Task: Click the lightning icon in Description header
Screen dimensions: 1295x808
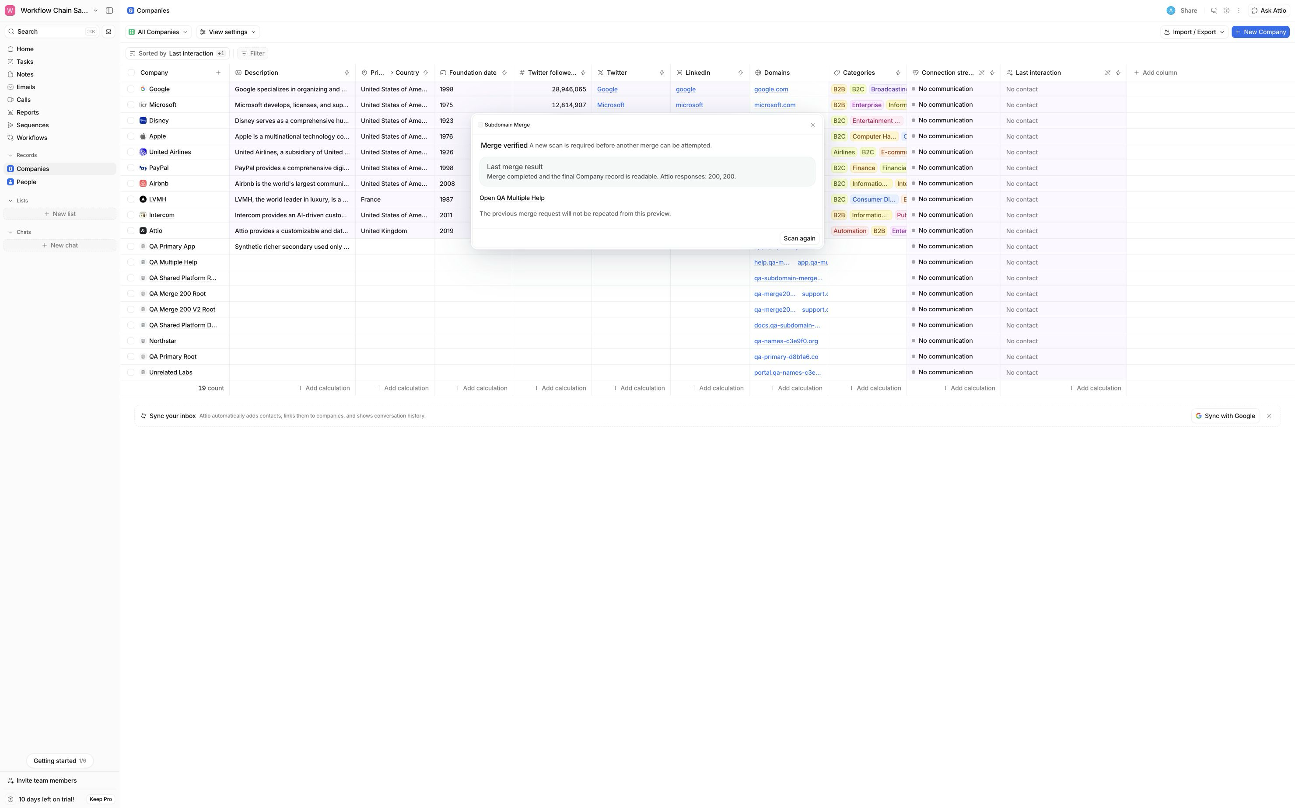Action: (346, 73)
